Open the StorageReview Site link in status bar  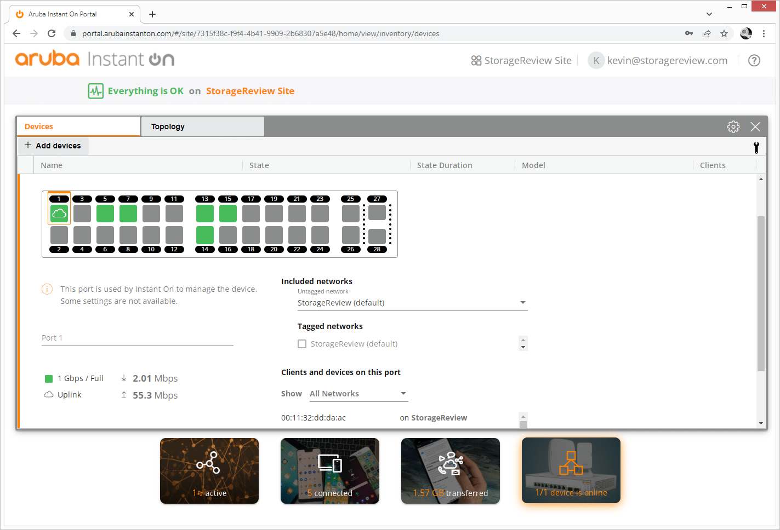point(250,91)
